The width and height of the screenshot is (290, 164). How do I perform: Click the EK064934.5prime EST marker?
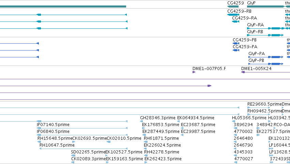[179, 121]
